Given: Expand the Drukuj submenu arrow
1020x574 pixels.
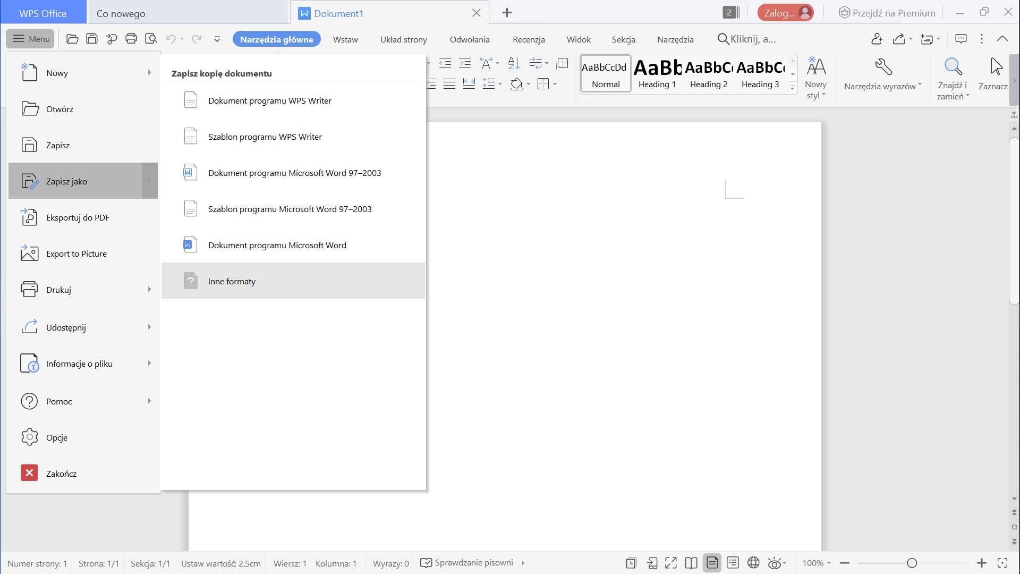Looking at the screenshot, I should click(x=149, y=290).
